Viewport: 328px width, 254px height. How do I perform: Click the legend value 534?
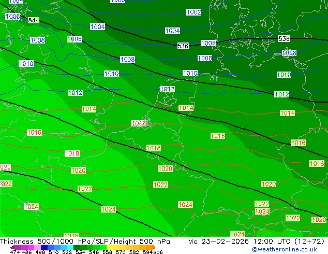[80, 252]
